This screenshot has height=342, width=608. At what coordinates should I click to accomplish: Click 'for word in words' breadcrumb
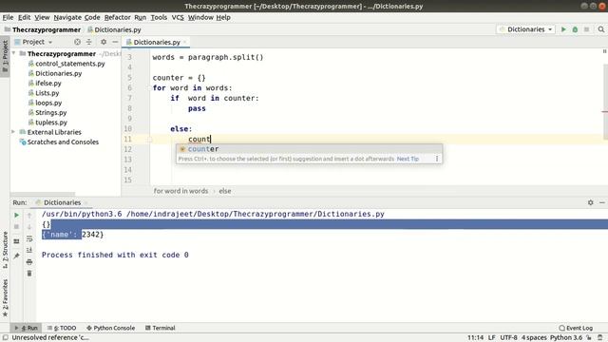[180, 191]
